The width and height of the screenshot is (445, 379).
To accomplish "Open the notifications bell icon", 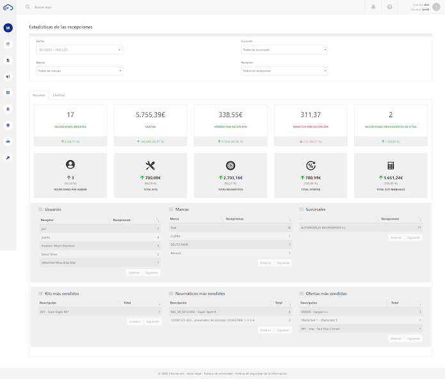I will click(x=374, y=7).
